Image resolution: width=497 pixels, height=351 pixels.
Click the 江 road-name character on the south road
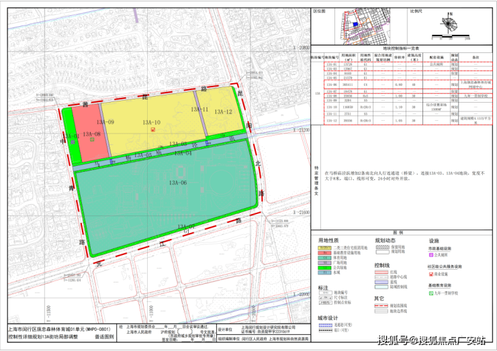click(163, 244)
